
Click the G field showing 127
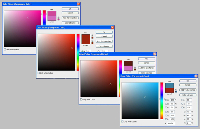[172, 115]
